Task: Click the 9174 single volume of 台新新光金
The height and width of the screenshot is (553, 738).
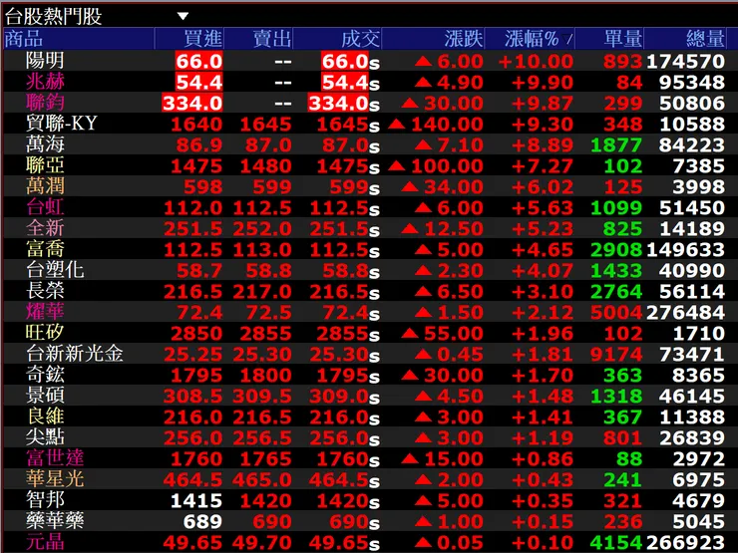Action: pyautogui.click(x=616, y=355)
